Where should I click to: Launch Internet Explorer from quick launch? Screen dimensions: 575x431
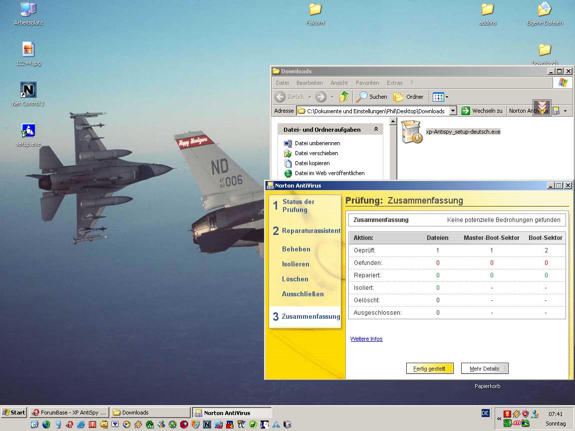coord(81,425)
